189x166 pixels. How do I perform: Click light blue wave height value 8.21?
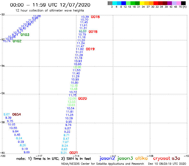(x=64, y=153)
